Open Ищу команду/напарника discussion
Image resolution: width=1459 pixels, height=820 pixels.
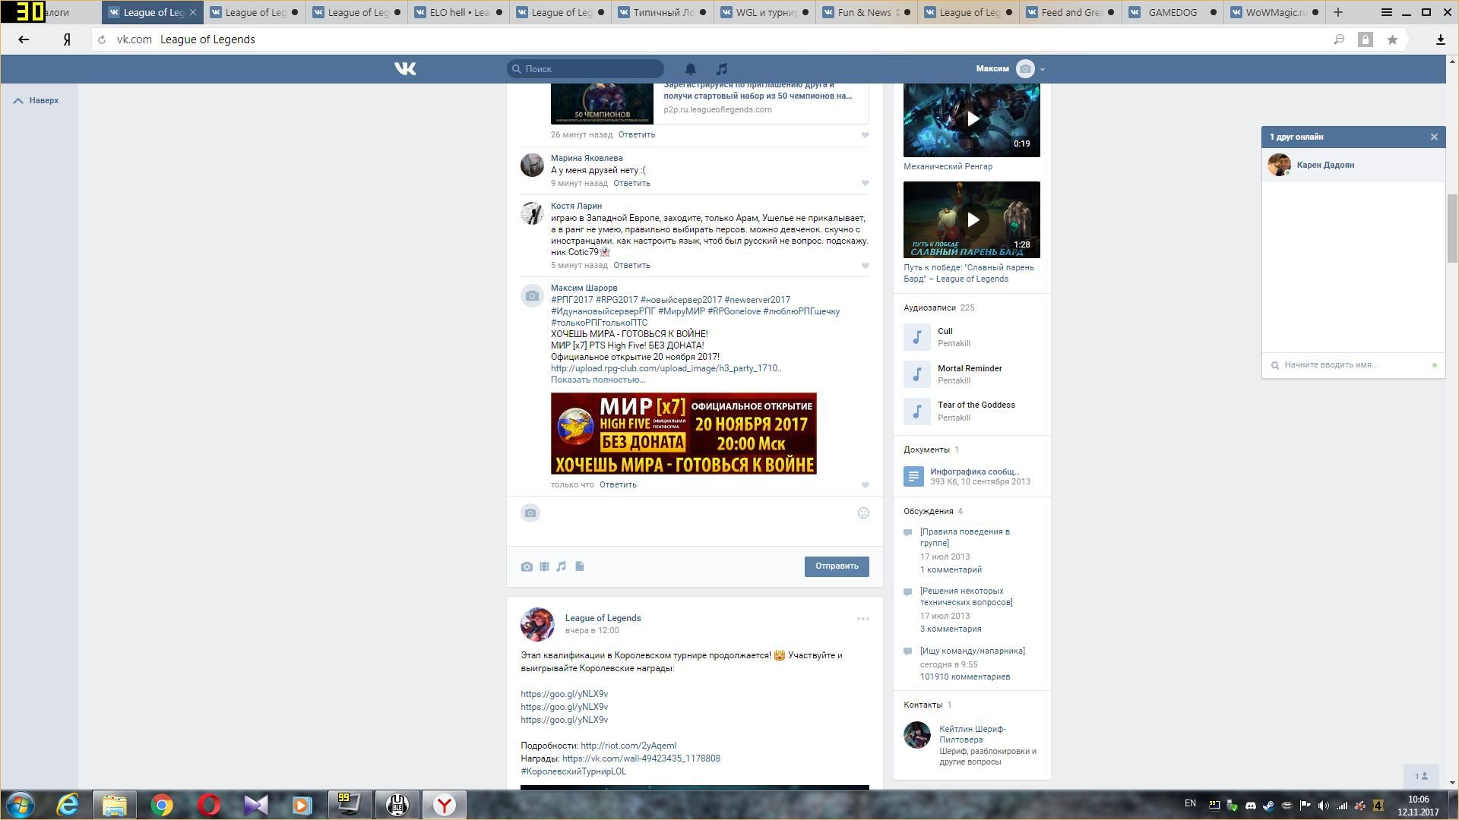pyautogui.click(x=972, y=651)
